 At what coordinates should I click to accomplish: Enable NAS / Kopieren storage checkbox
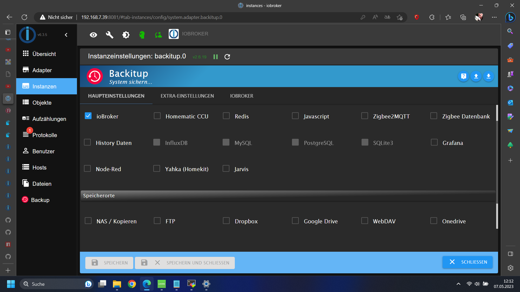pos(88,221)
